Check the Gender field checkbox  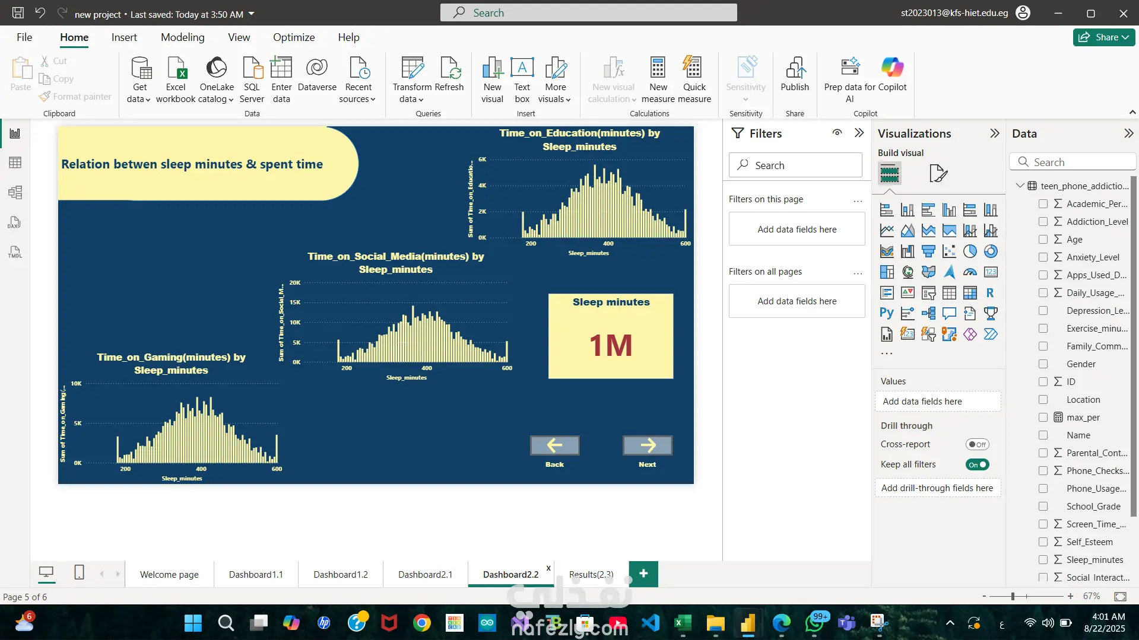[1043, 364]
